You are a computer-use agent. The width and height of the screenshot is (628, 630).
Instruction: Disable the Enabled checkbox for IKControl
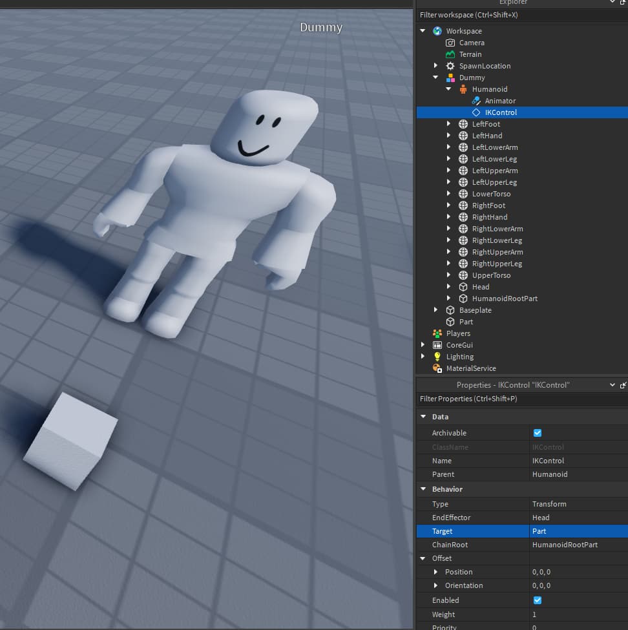[538, 600]
